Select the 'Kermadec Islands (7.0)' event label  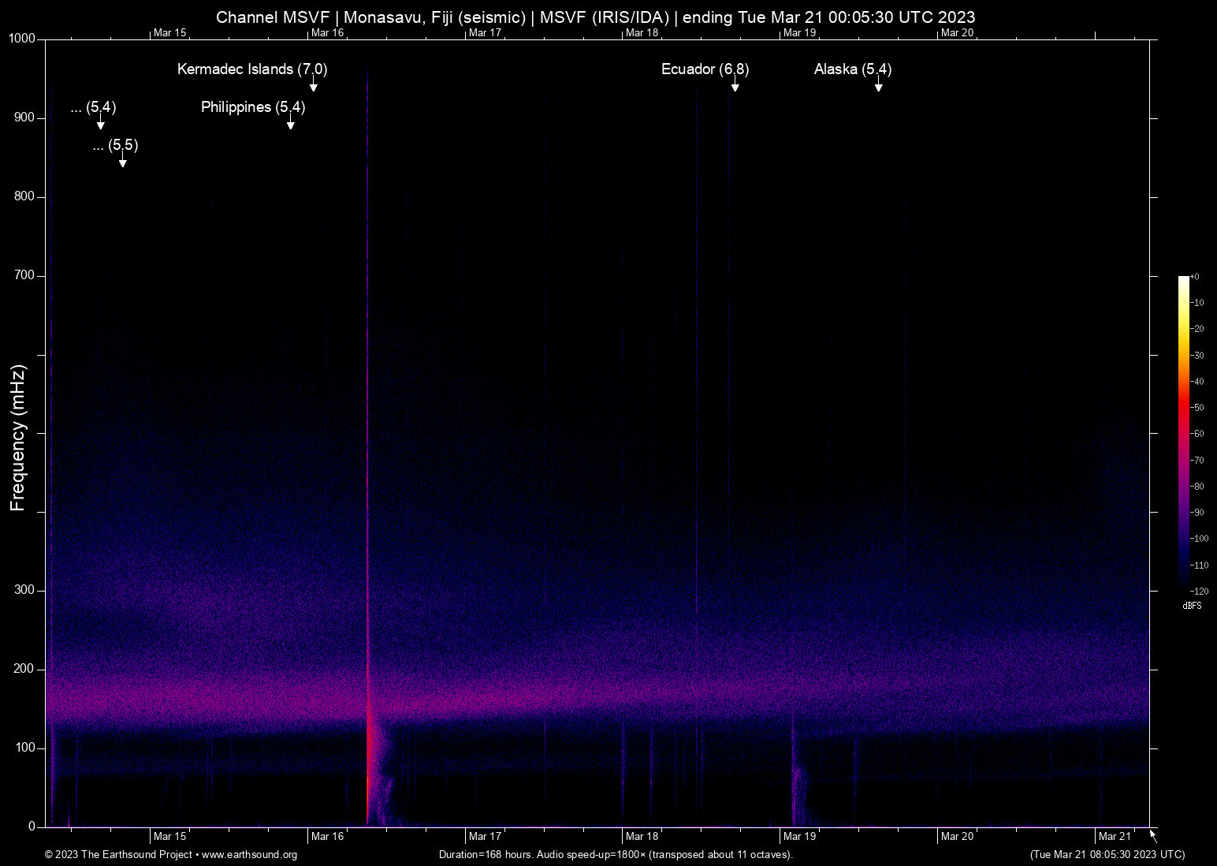(x=252, y=69)
